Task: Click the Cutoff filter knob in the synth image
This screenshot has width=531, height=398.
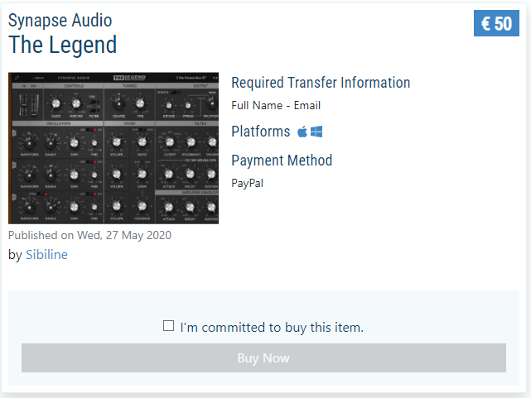Action: (169, 142)
